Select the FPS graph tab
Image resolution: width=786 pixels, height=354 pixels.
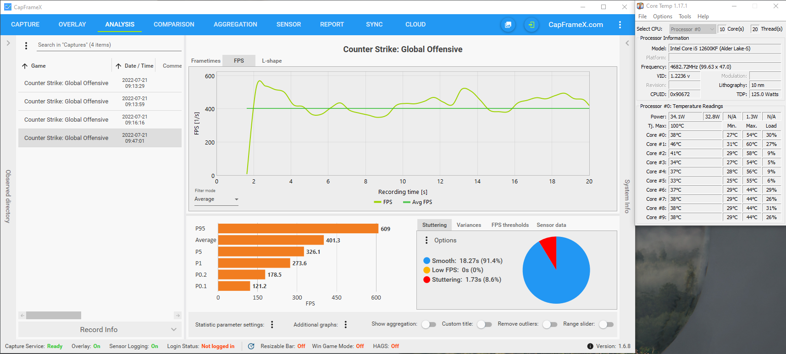pos(239,61)
